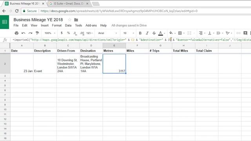Click the Print icon in toolbar

pos(16,33)
